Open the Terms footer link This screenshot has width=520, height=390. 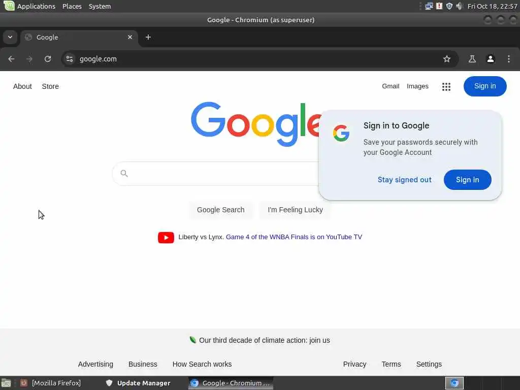(391, 364)
